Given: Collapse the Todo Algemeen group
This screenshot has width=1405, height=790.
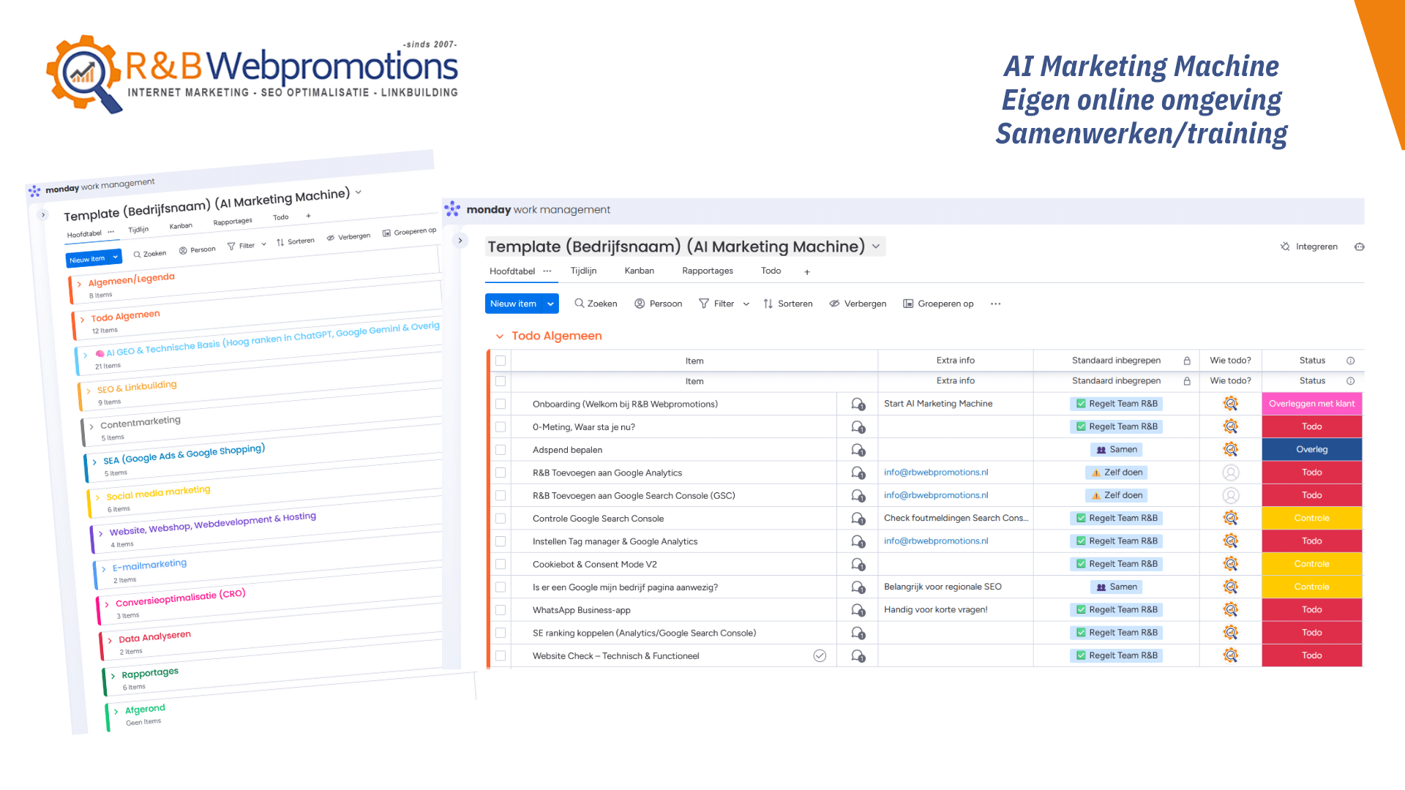Looking at the screenshot, I should pyautogui.click(x=500, y=336).
